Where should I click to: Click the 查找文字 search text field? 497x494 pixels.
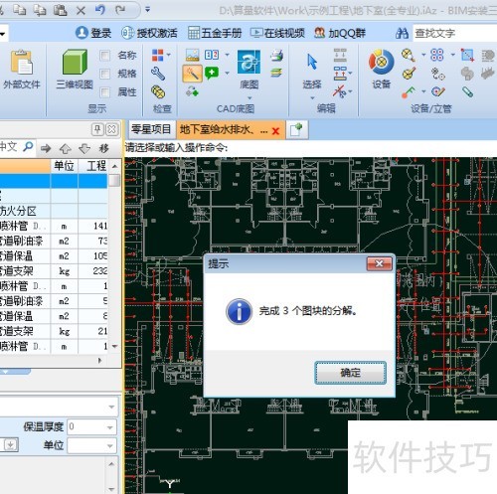click(454, 33)
